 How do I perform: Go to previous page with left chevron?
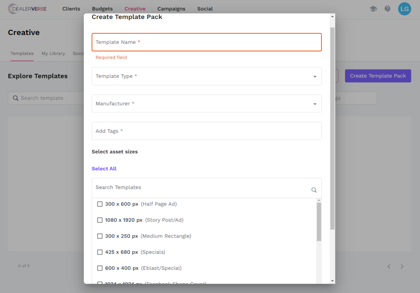[389, 266]
